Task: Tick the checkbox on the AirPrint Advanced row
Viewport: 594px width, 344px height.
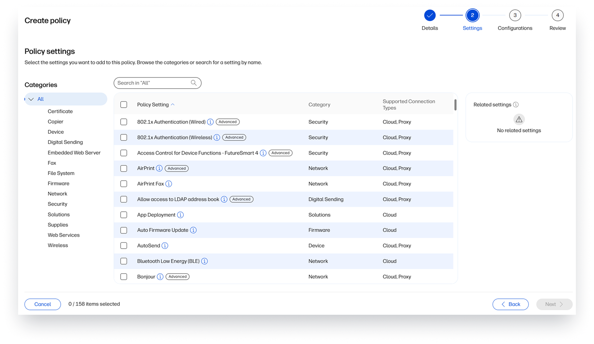Action: [124, 168]
